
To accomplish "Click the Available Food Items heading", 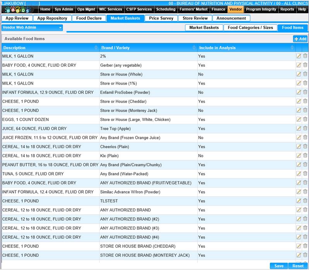I will point(24,39).
